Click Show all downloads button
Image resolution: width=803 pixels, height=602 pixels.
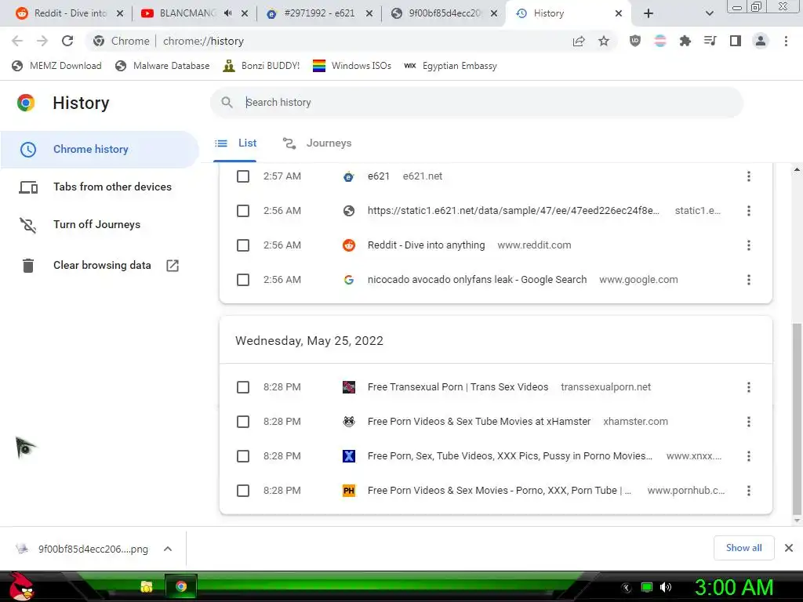(743, 548)
